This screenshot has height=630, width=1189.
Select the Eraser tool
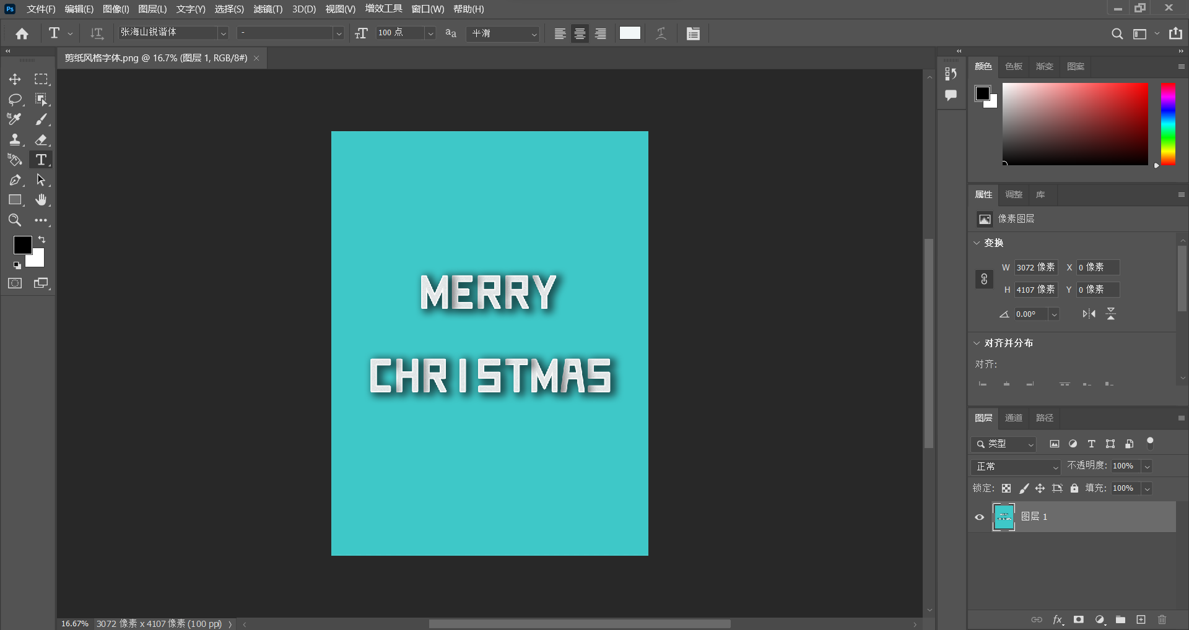41,140
